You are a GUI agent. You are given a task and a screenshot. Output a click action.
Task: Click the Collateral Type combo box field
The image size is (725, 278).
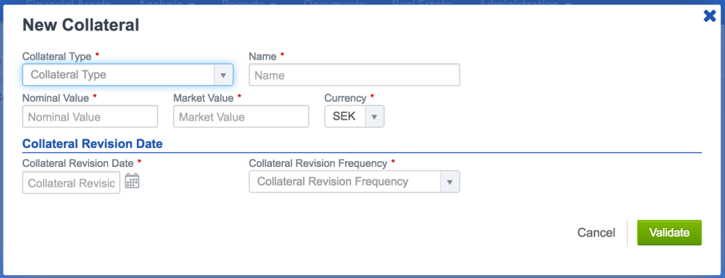pos(128,75)
